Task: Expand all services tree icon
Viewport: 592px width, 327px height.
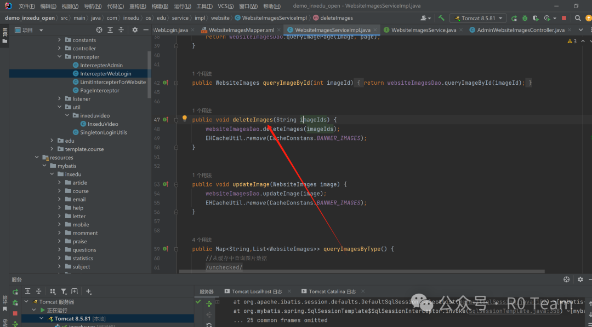Action: pos(28,291)
